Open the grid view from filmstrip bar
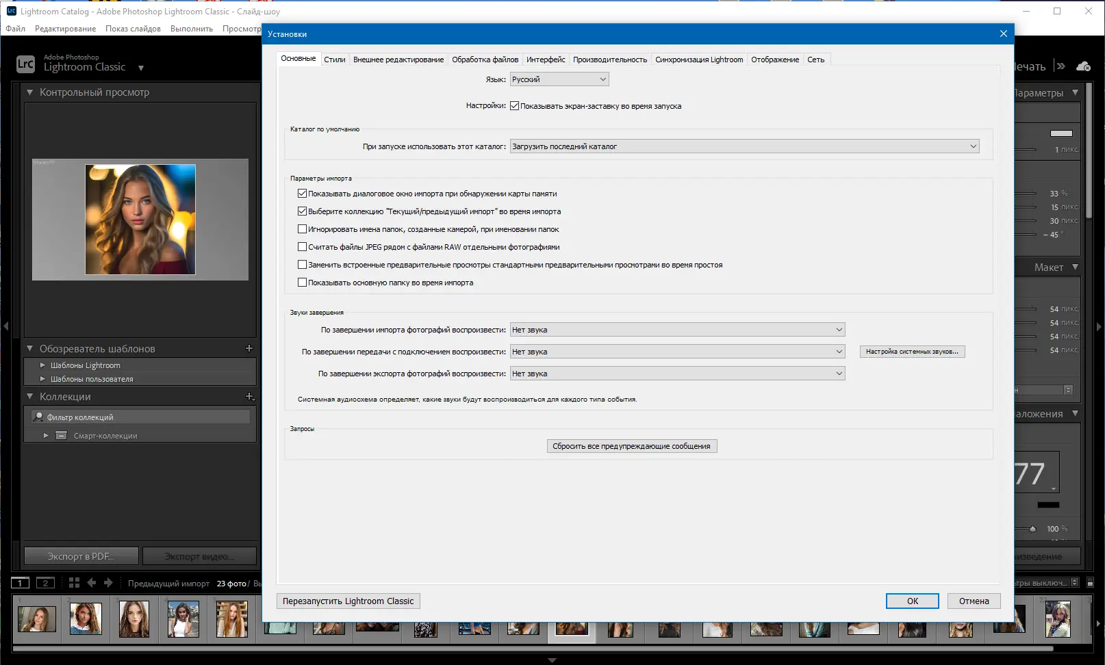 click(x=74, y=583)
